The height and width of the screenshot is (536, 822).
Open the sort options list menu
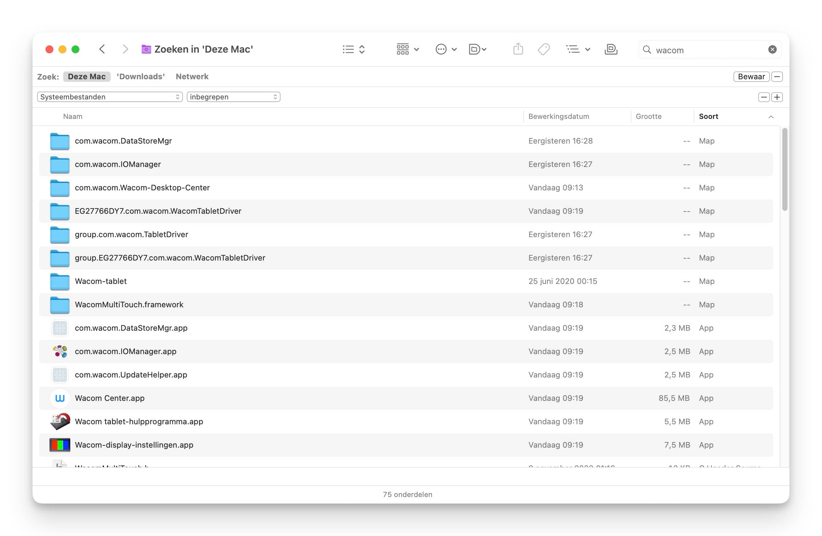(x=578, y=49)
